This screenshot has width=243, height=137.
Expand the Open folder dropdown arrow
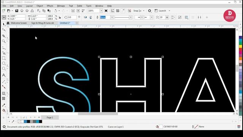coord(12,11)
